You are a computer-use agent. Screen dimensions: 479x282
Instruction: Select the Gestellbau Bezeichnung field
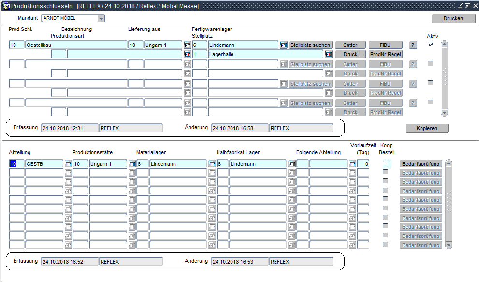tap(76, 45)
